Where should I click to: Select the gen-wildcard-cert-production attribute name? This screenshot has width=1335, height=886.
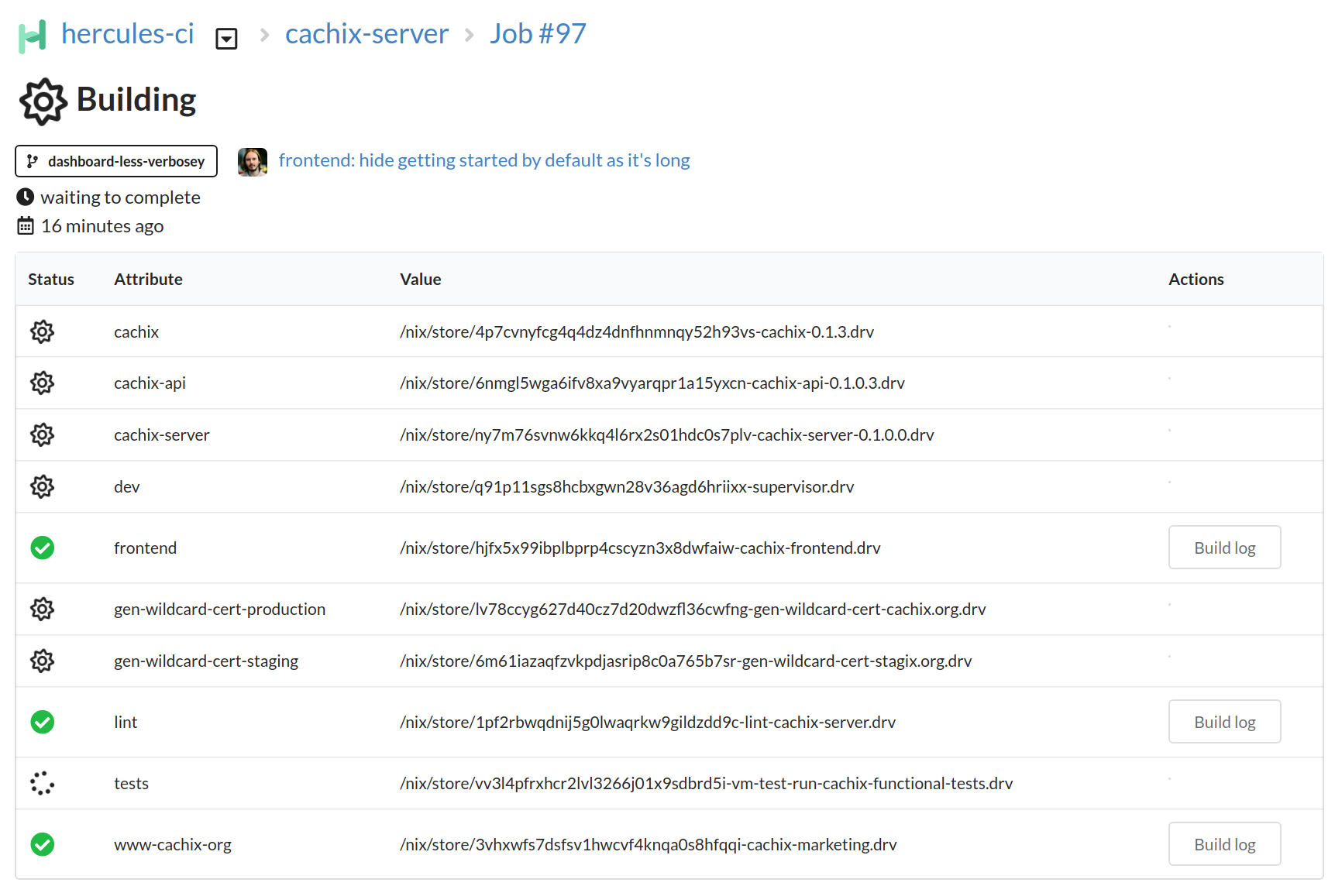(x=219, y=609)
